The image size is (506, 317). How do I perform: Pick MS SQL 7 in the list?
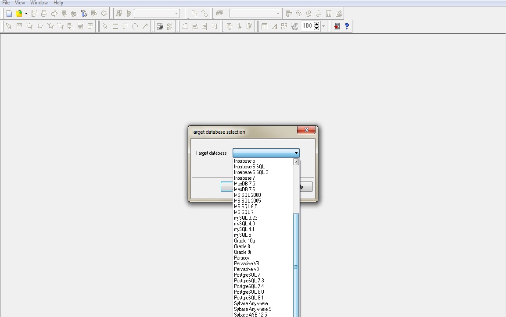coord(263,212)
